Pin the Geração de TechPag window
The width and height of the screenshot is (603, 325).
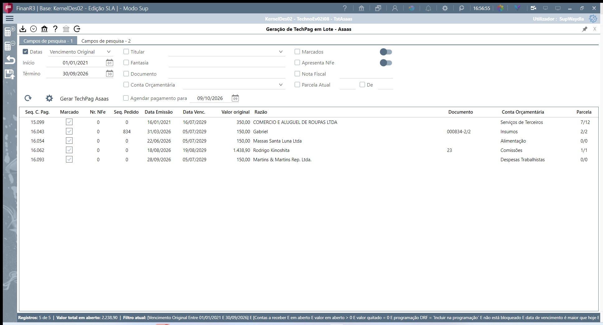(585, 29)
